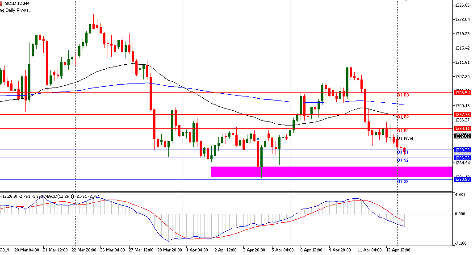Click the blue arrow marker on the chart
The image size is (473, 255).
(258, 139)
